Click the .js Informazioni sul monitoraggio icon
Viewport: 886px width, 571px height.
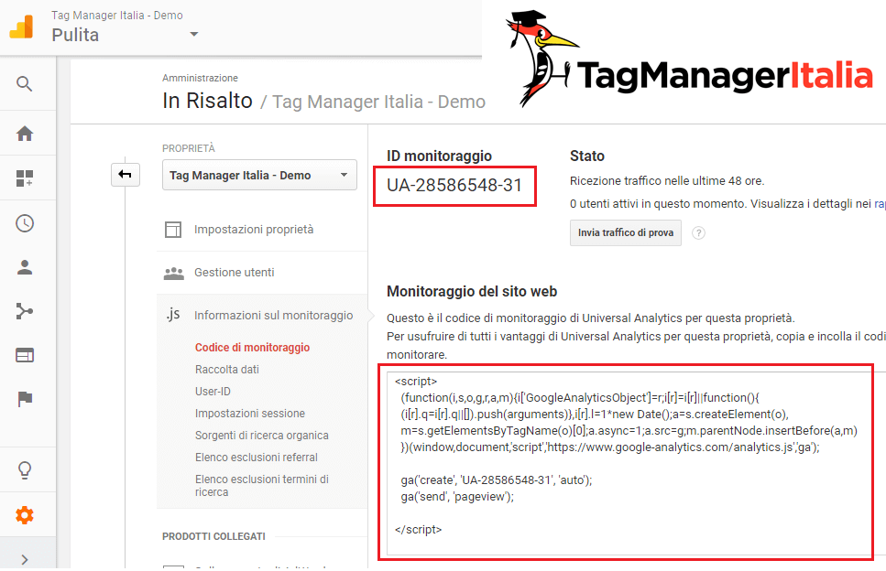pyautogui.click(x=173, y=314)
